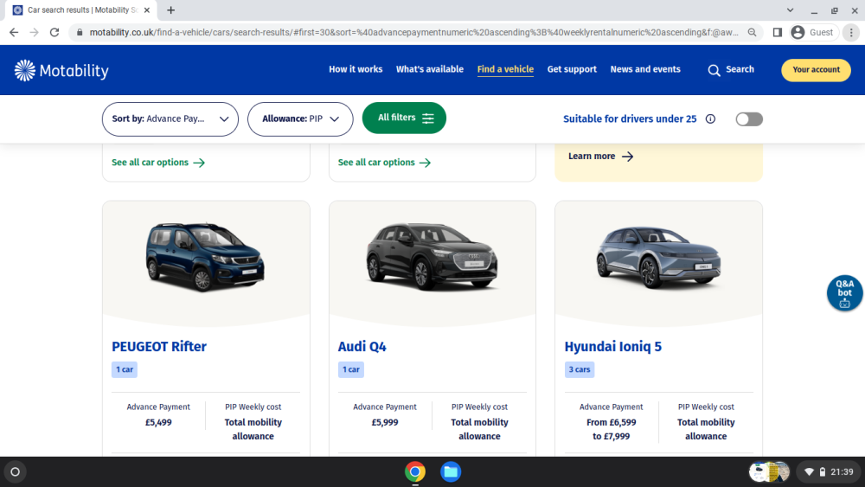
Task: Open the Hyundai Ioniq 5 title link
Action: (x=613, y=347)
